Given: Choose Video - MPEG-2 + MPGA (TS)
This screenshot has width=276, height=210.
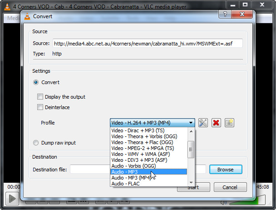Looking at the screenshot, I should pyautogui.click(x=148, y=148).
